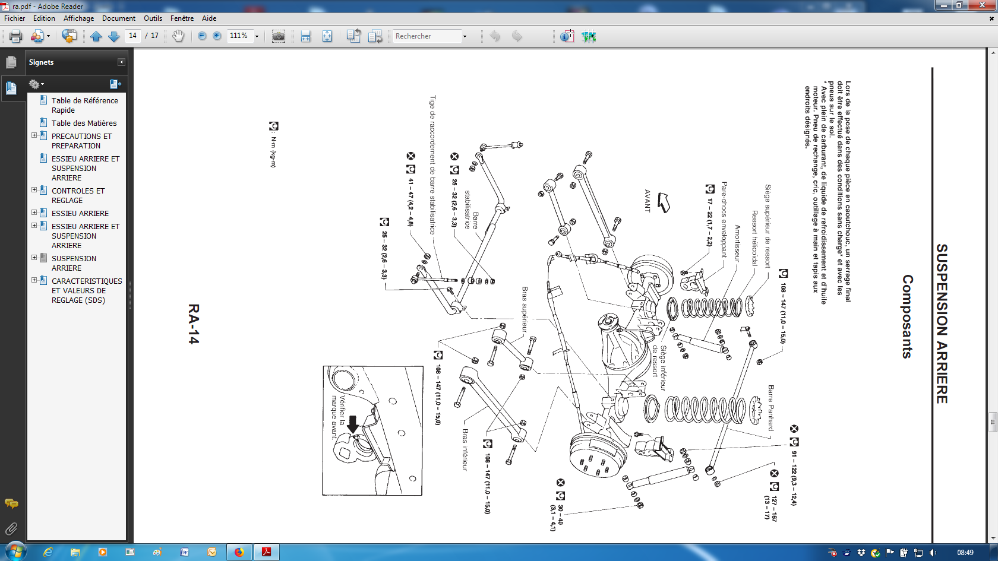Open the Comments panel icon
This screenshot has height=561, width=998.
coord(11,504)
